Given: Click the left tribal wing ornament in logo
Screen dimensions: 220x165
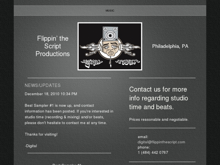Looking at the screenshot, I should click(x=91, y=49).
